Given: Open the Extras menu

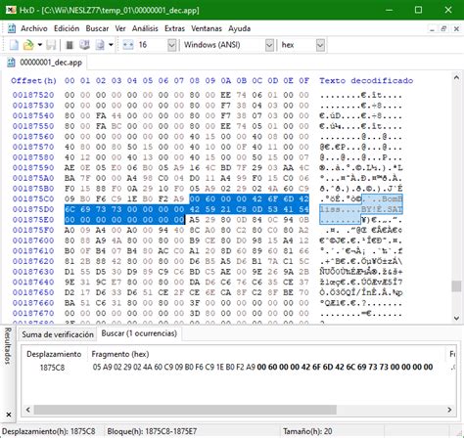Looking at the screenshot, I should pyautogui.click(x=174, y=28).
